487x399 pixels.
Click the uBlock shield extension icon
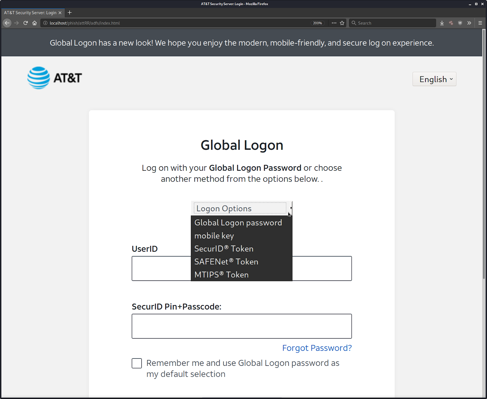(460, 23)
